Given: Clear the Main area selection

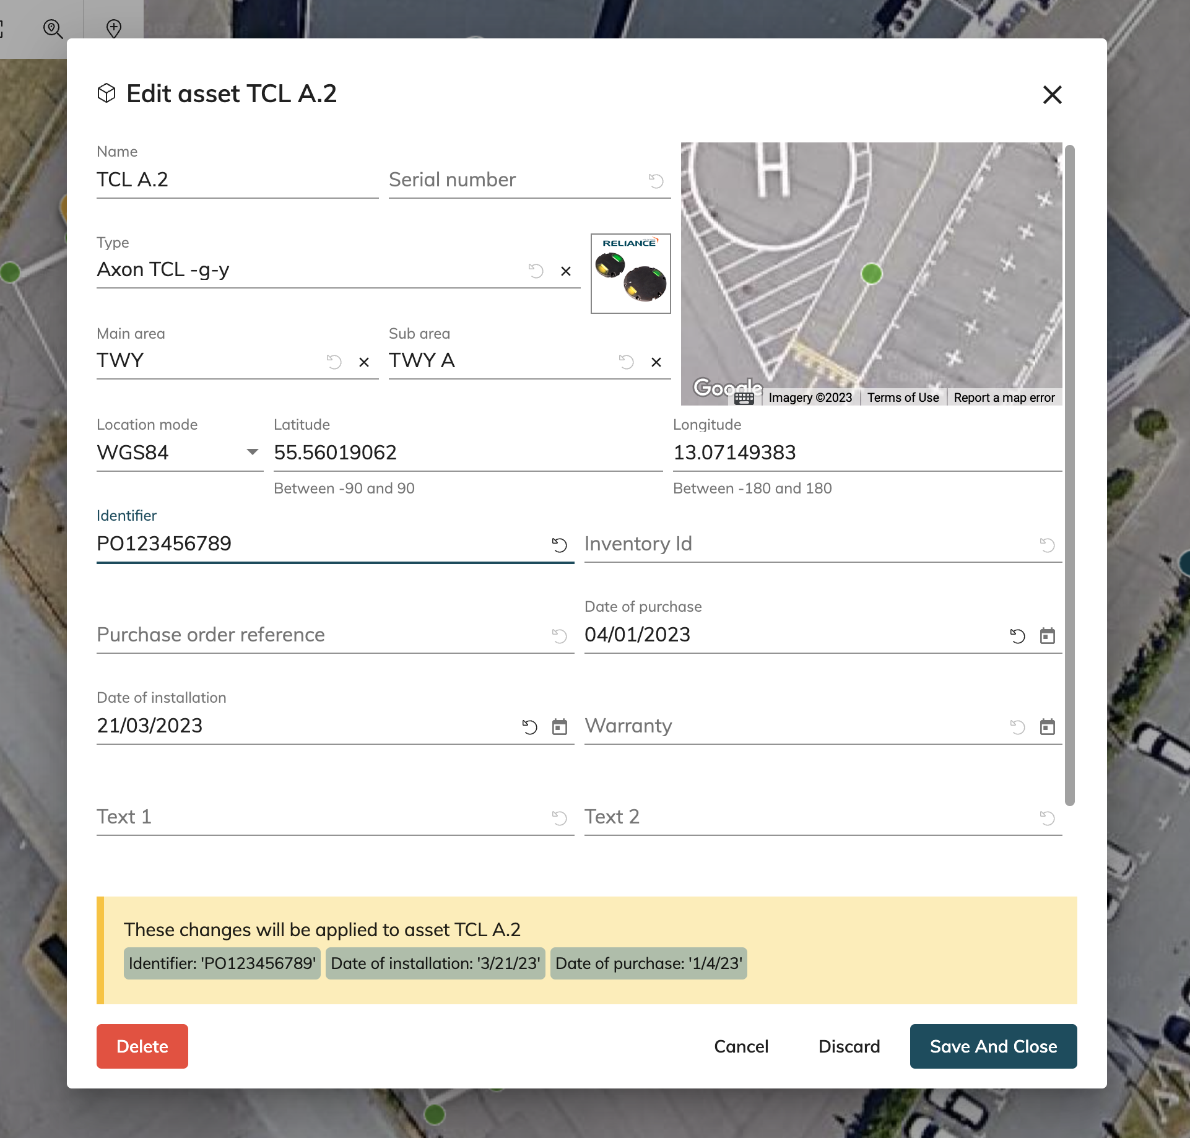Looking at the screenshot, I should 364,362.
